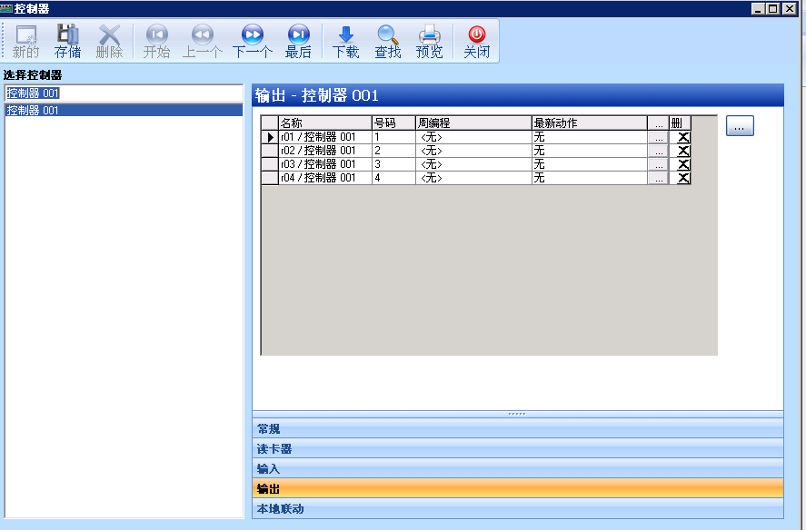Click the ellipsis button for r02 row
806x530 pixels.
(x=658, y=151)
